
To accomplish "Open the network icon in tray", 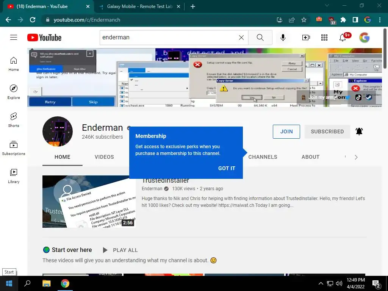I will tap(330, 283).
